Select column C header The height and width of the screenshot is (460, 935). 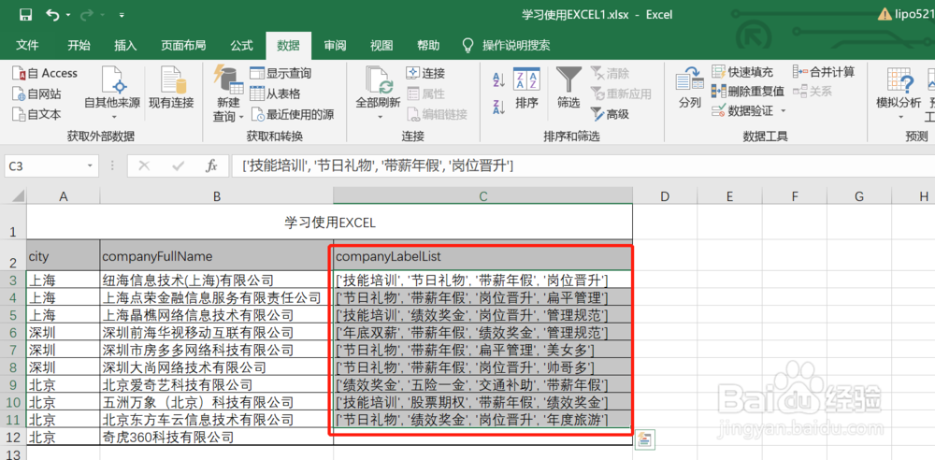click(x=483, y=196)
